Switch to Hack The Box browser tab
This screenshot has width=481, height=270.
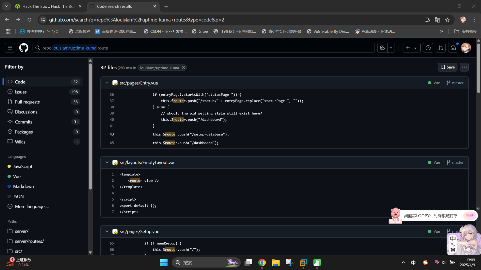tap(48, 6)
